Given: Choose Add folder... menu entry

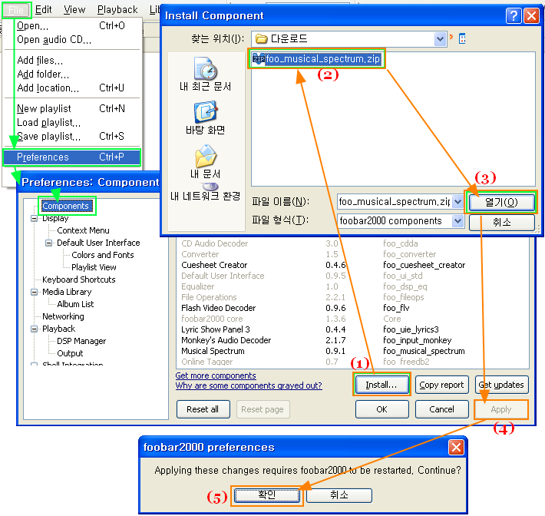Looking at the screenshot, I should coord(71,74).
